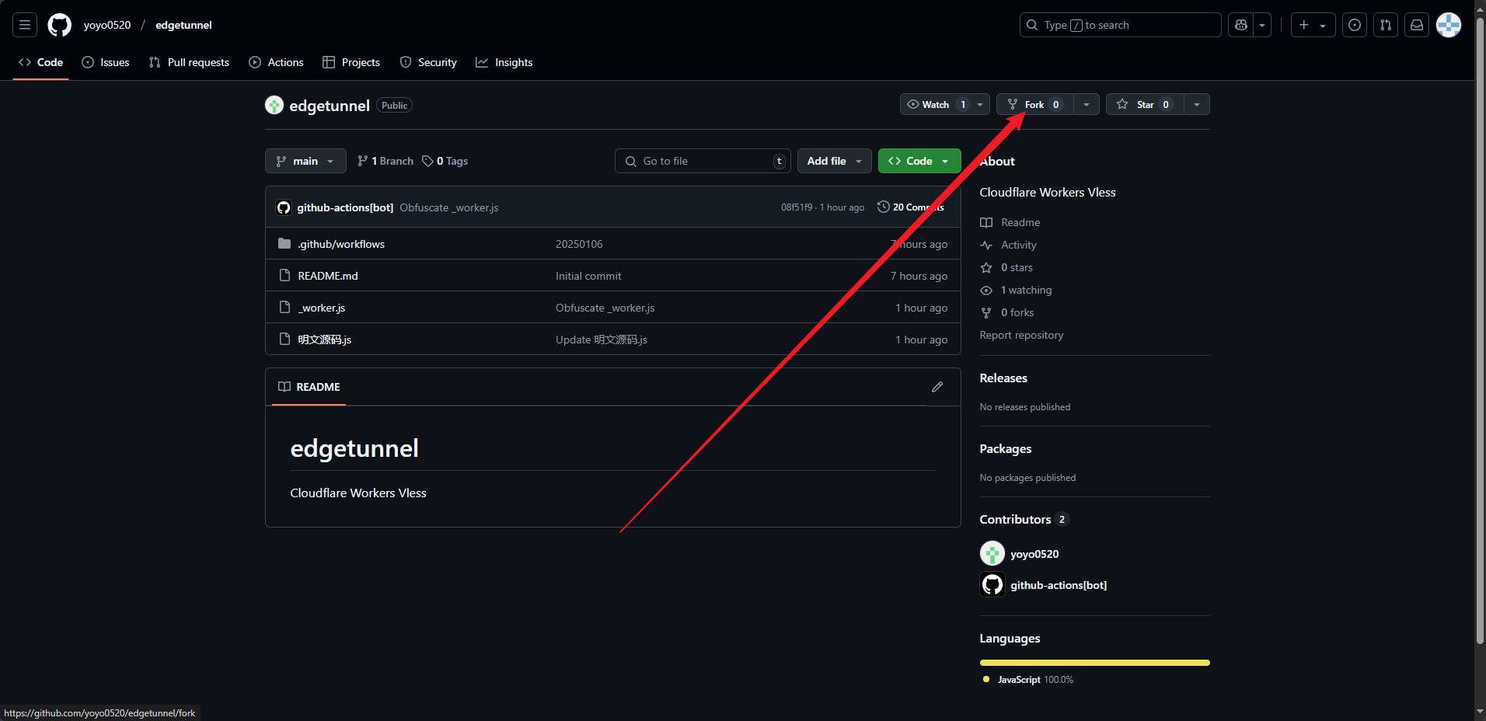Go to GitHub home via Octocat logo
The height and width of the screenshot is (721, 1486).
coord(59,25)
